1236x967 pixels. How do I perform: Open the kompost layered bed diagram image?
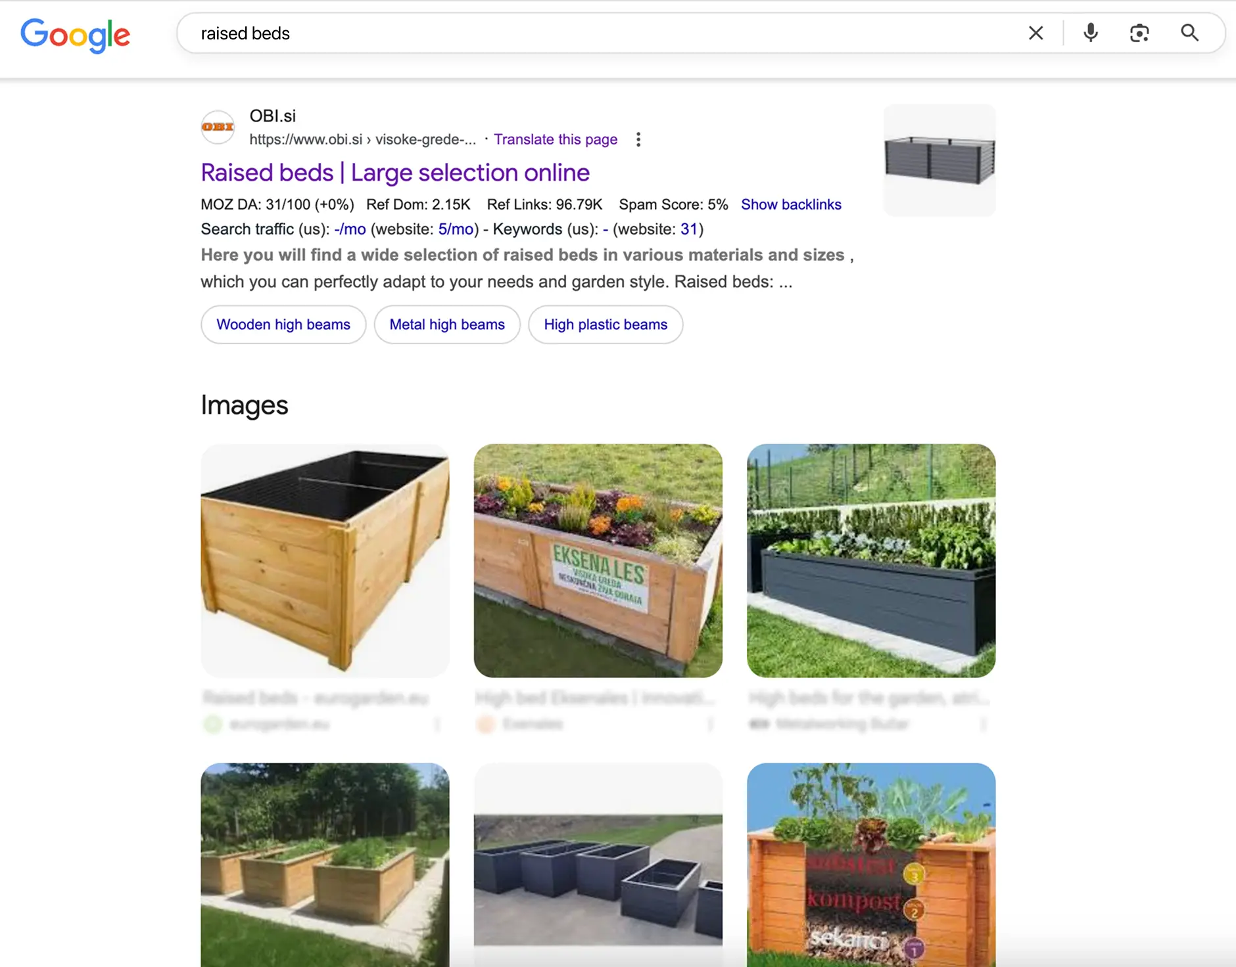871,865
